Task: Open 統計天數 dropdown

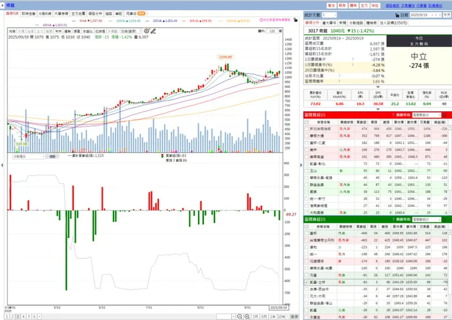Action: tap(329, 15)
